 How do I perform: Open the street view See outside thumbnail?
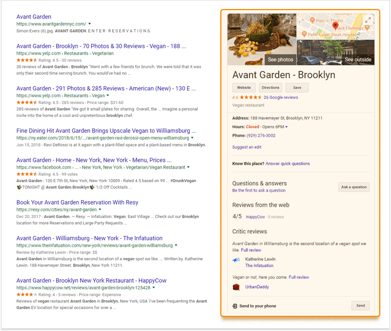[x=336, y=52]
